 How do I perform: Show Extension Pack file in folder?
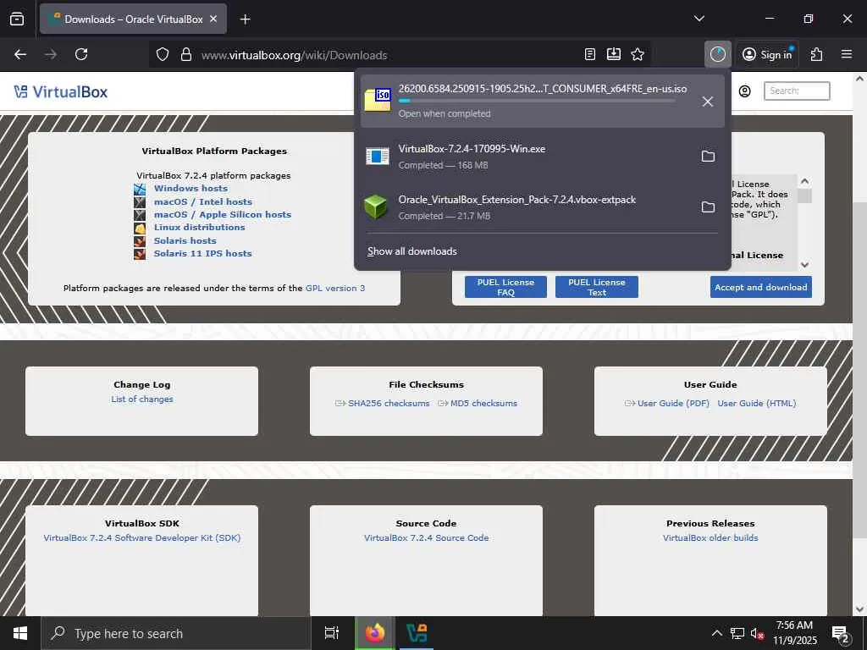[x=708, y=207]
